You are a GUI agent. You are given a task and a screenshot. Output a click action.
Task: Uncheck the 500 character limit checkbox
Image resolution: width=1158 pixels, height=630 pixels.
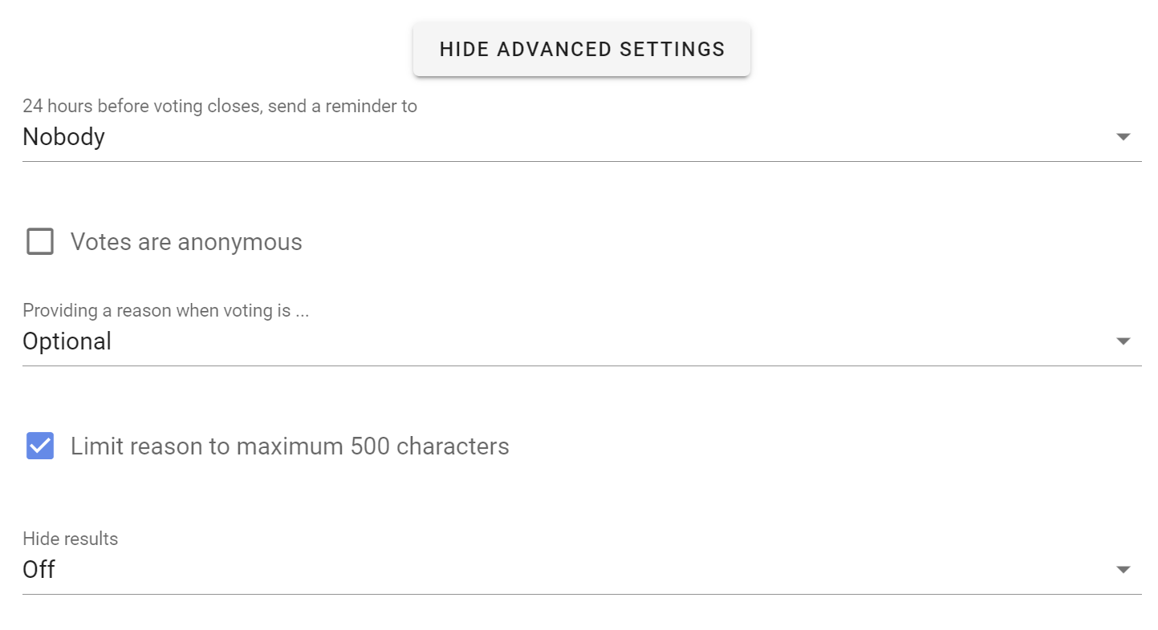click(40, 446)
